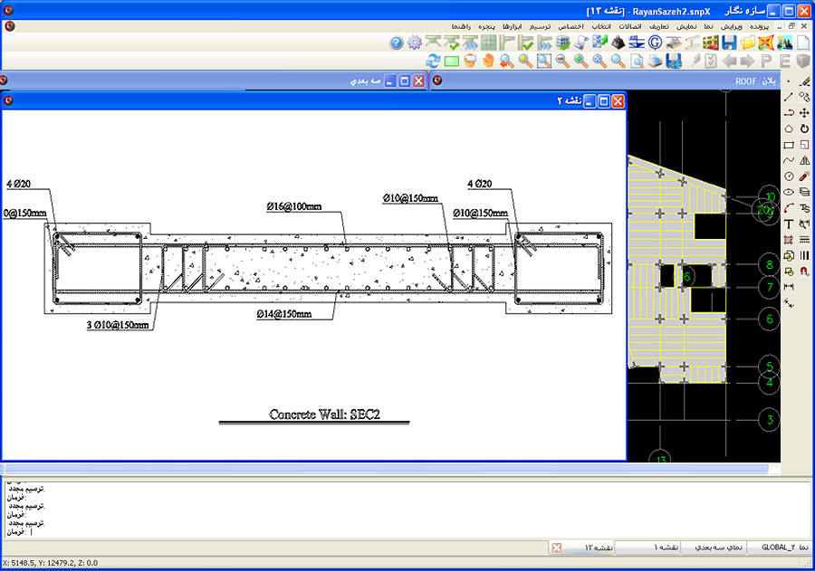Switch to the نمای سه بعدی tab
This screenshot has width=815, height=571.
click(718, 547)
